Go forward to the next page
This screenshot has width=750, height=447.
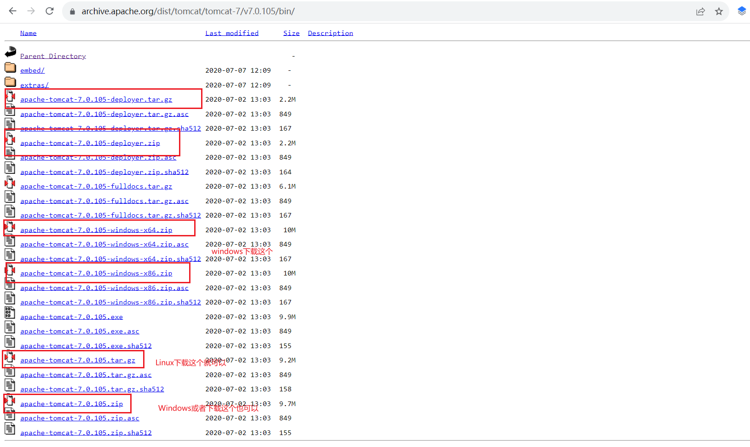tap(31, 11)
